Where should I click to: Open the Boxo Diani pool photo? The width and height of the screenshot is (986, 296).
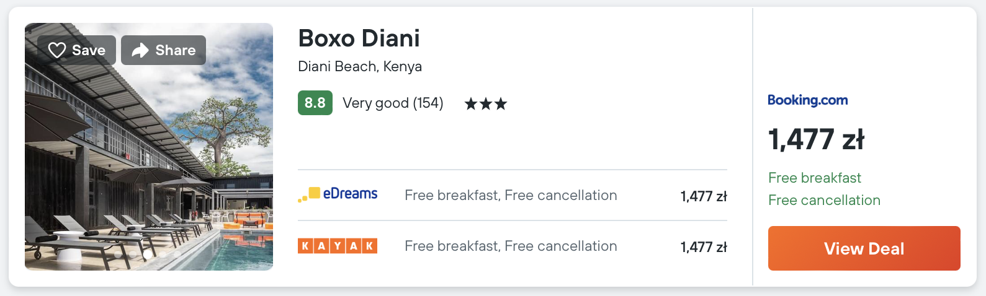(149, 161)
